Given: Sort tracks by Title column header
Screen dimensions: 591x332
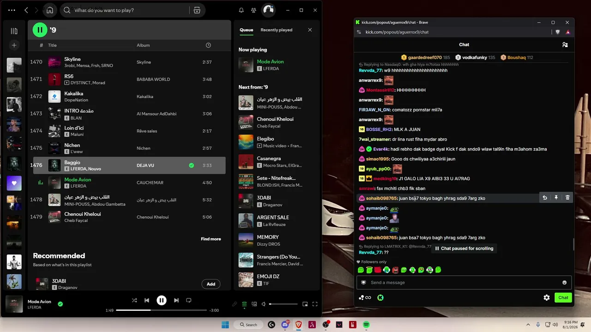Looking at the screenshot, I should 52,45.
